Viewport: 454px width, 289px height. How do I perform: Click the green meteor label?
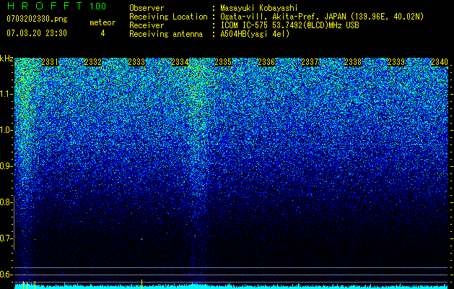coord(102,22)
